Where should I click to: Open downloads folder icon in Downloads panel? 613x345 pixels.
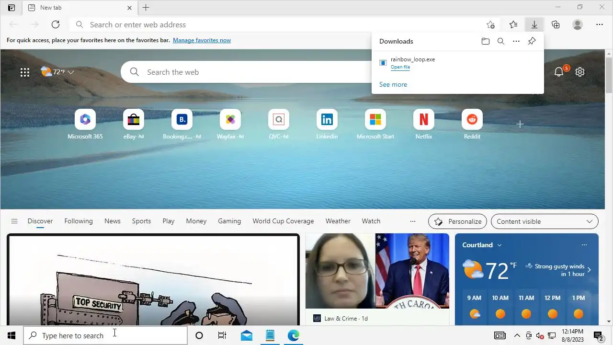coord(486,41)
